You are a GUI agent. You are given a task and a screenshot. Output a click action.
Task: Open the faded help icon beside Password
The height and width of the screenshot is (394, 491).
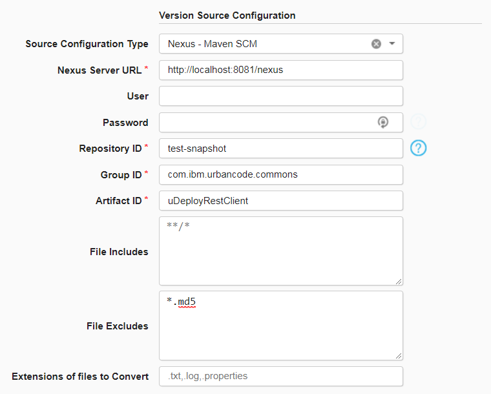pos(419,121)
